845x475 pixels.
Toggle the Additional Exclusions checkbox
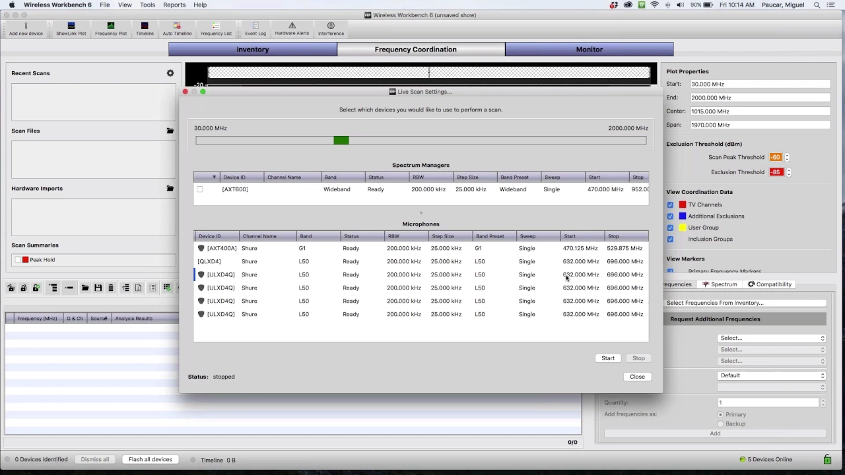(671, 216)
